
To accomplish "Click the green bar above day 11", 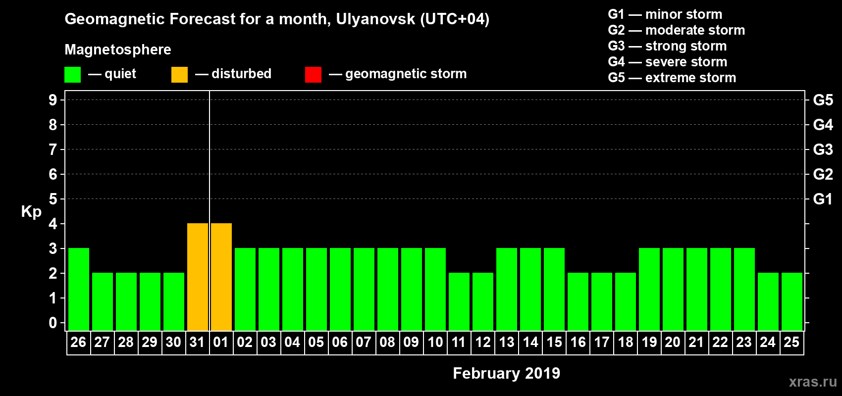I will [459, 301].
